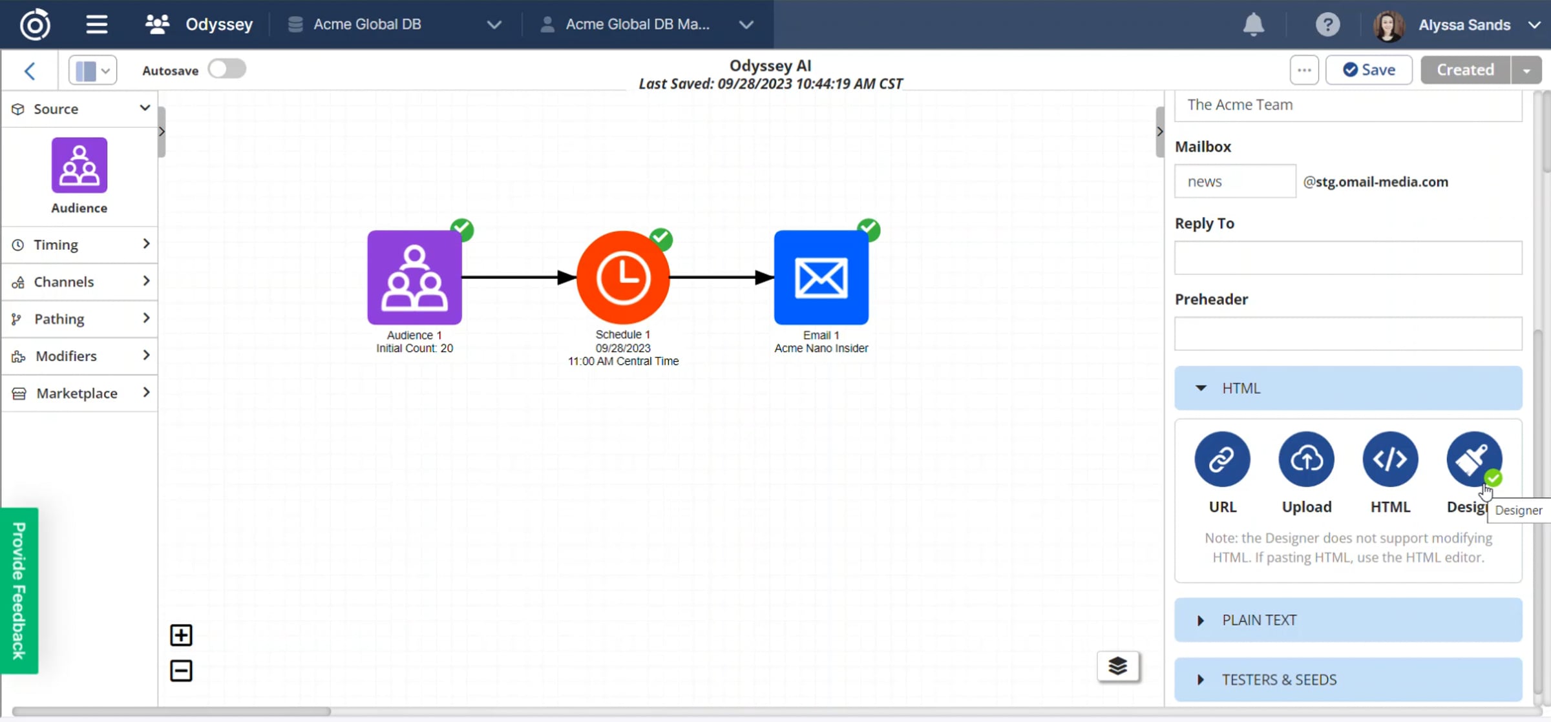Click the zoom in plus icon
The height and width of the screenshot is (722, 1551).
tap(181, 635)
